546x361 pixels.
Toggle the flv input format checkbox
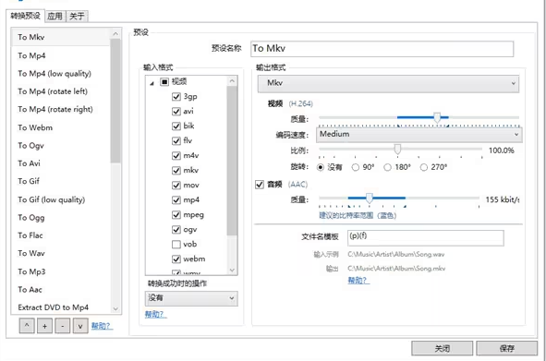coord(176,140)
